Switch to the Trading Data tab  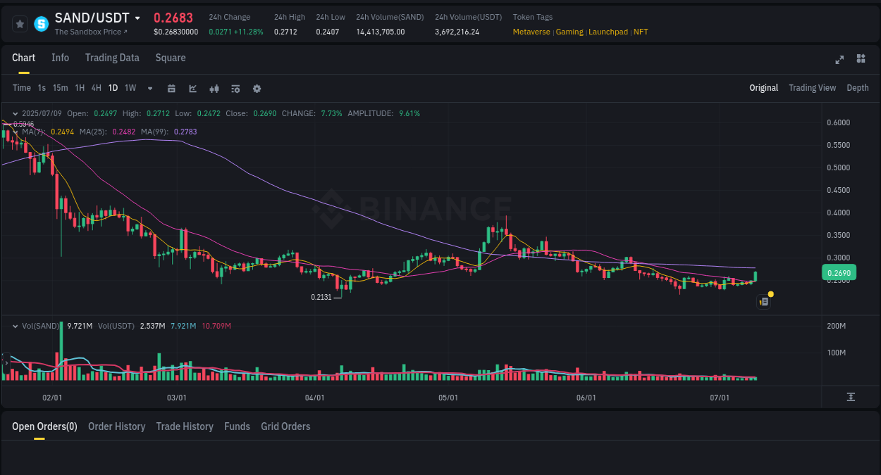pos(112,58)
